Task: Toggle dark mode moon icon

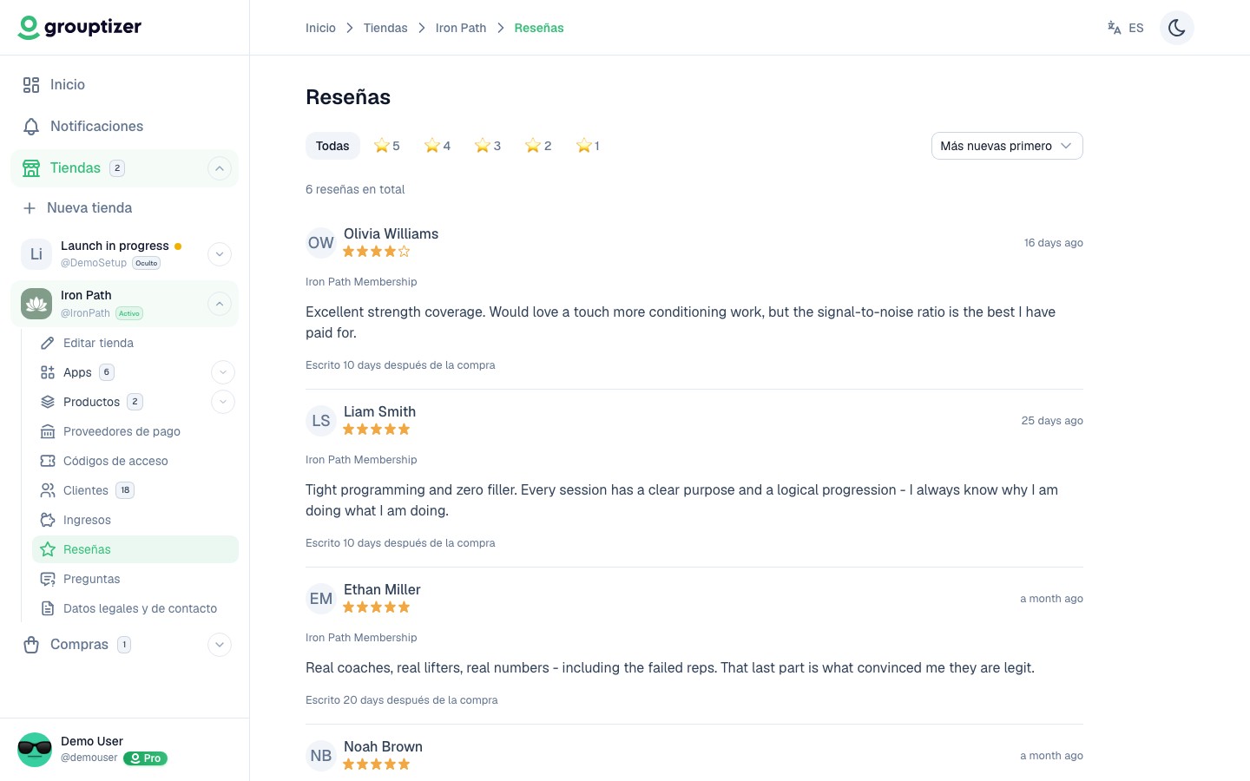Action: (x=1176, y=28)
